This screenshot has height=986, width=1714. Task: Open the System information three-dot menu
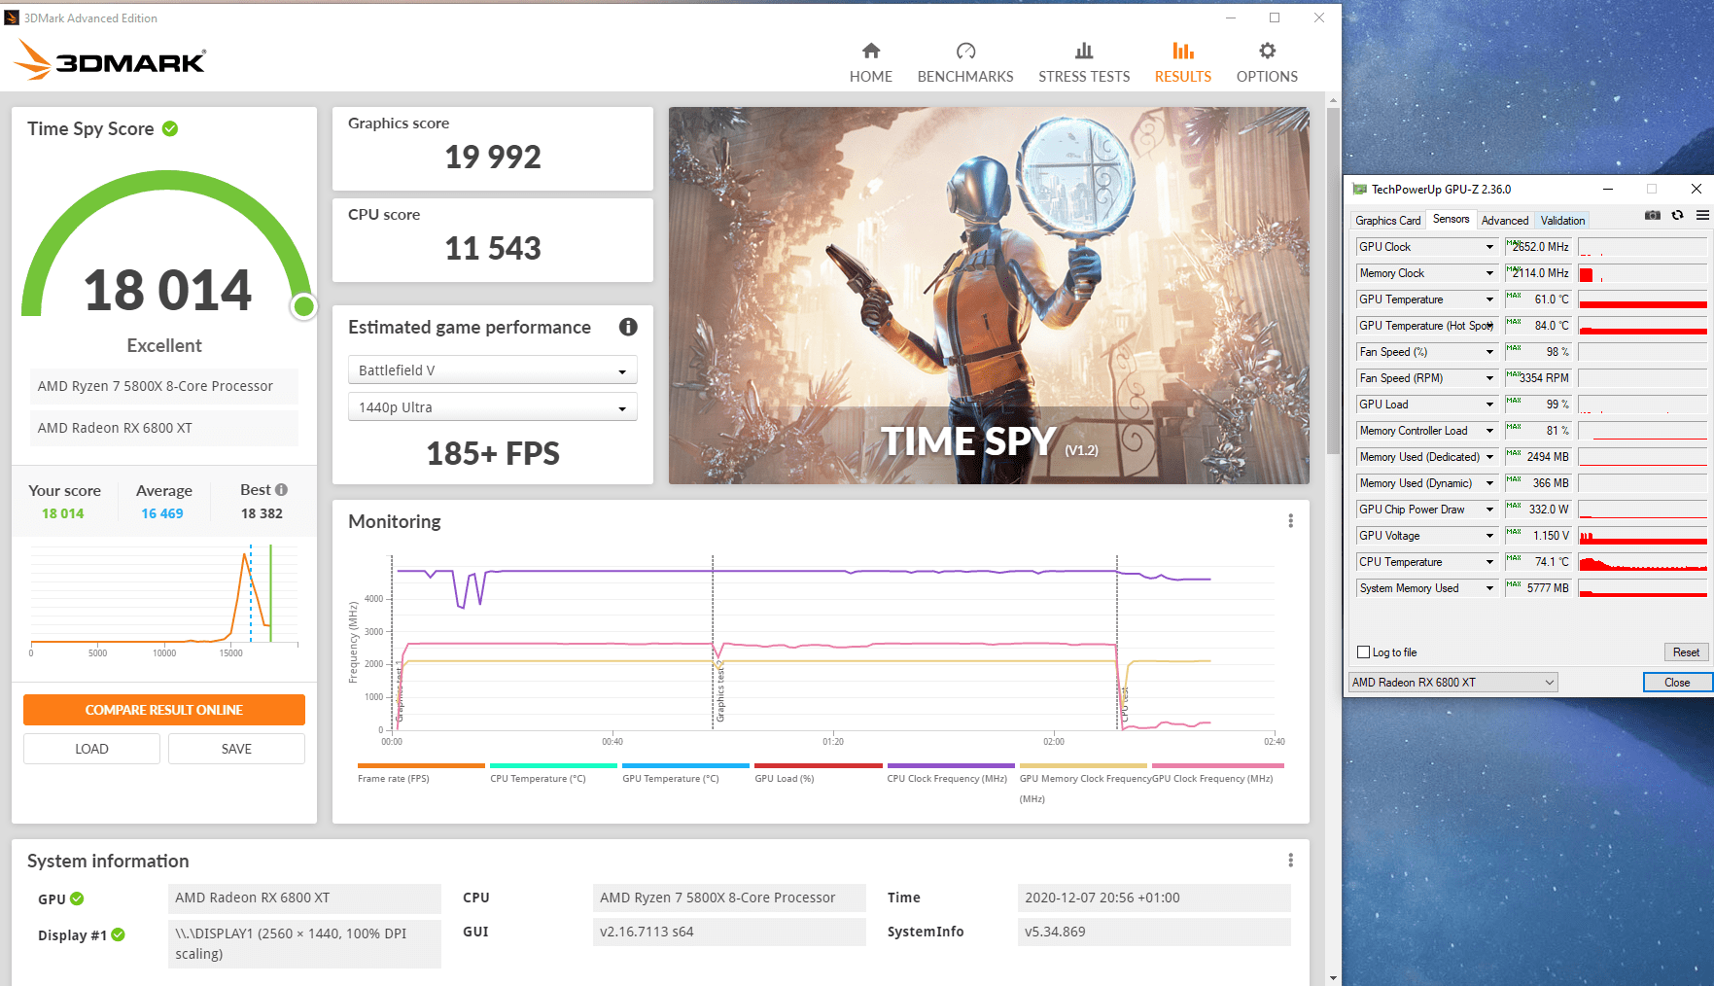[1290, 861]
